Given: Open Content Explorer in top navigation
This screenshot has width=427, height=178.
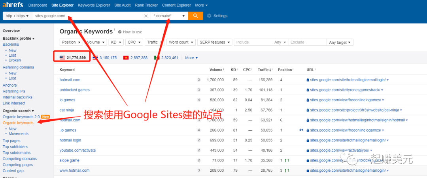Looking at the screenshot, I should [x=176, y=5].
